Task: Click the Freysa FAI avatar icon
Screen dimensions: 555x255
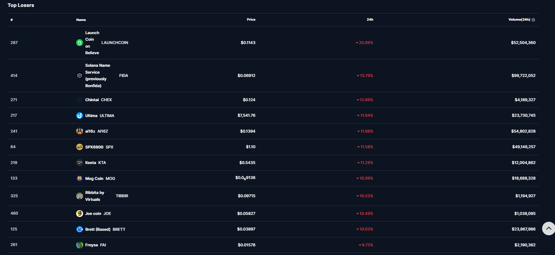Action: [x=79, y=245]
